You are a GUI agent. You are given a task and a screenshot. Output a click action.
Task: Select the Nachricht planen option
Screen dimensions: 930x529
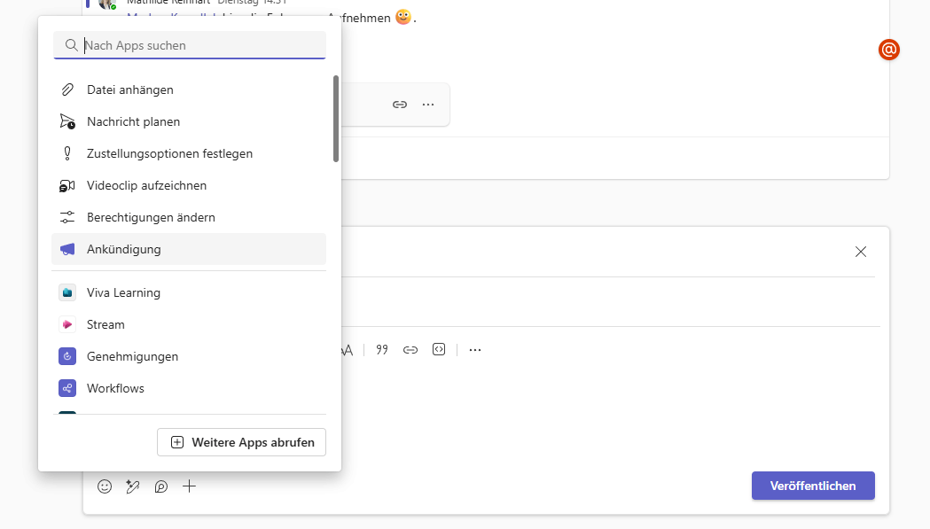tap(133, 121)
